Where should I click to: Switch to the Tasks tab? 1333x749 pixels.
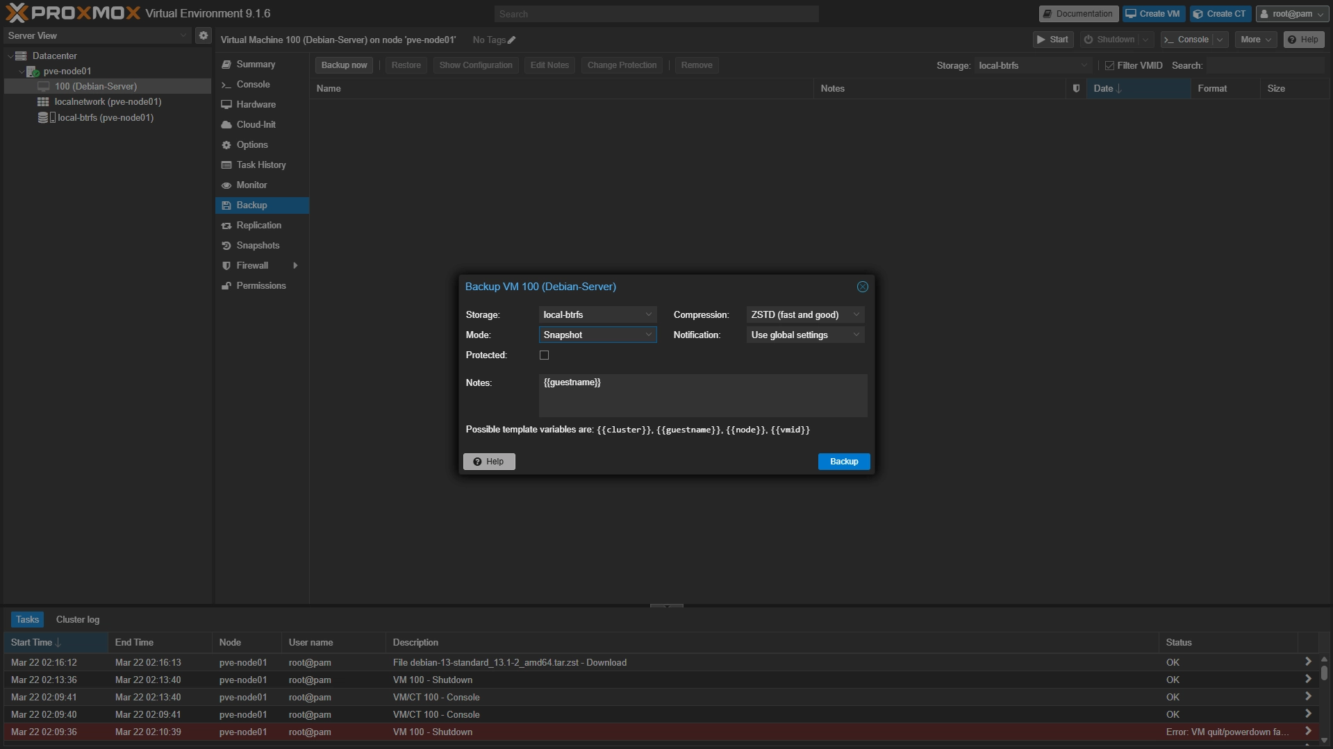pos(27,619)
